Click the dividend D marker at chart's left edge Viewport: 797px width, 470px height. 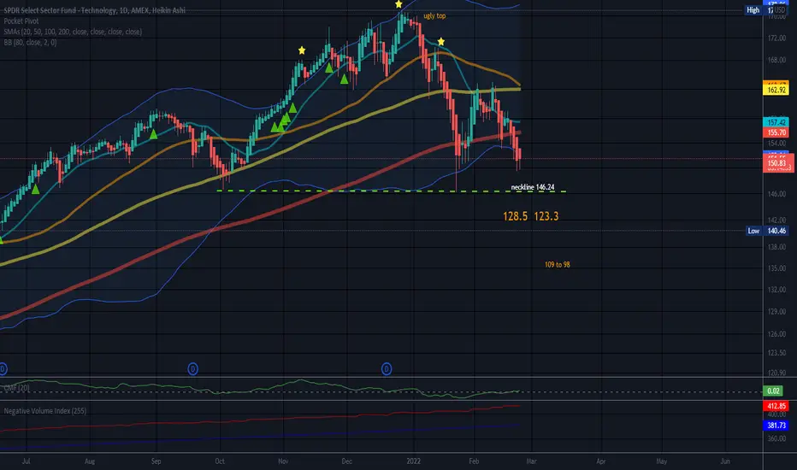tap(3, 369)
